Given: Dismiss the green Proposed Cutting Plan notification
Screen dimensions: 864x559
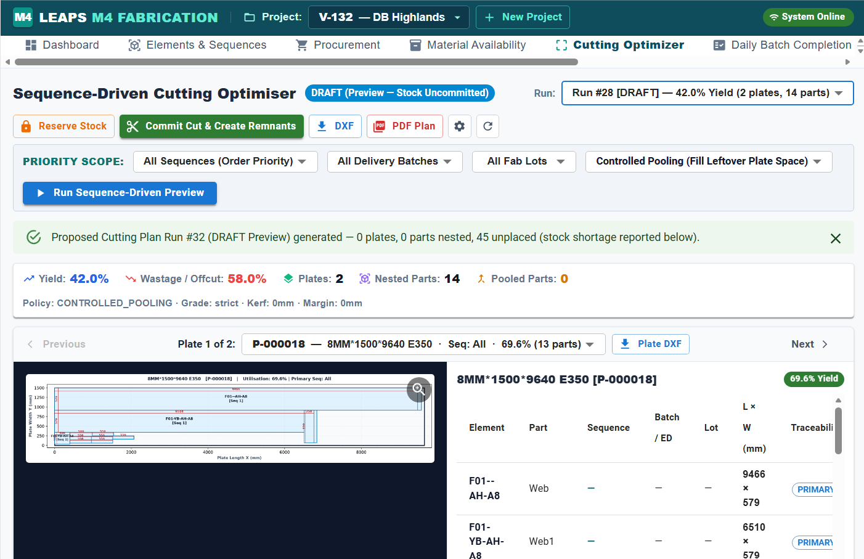Looking at the screenshot, I should 835,238.
